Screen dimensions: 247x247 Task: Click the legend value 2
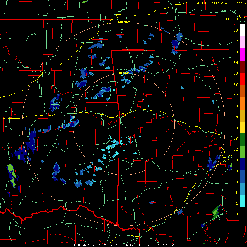237,203
